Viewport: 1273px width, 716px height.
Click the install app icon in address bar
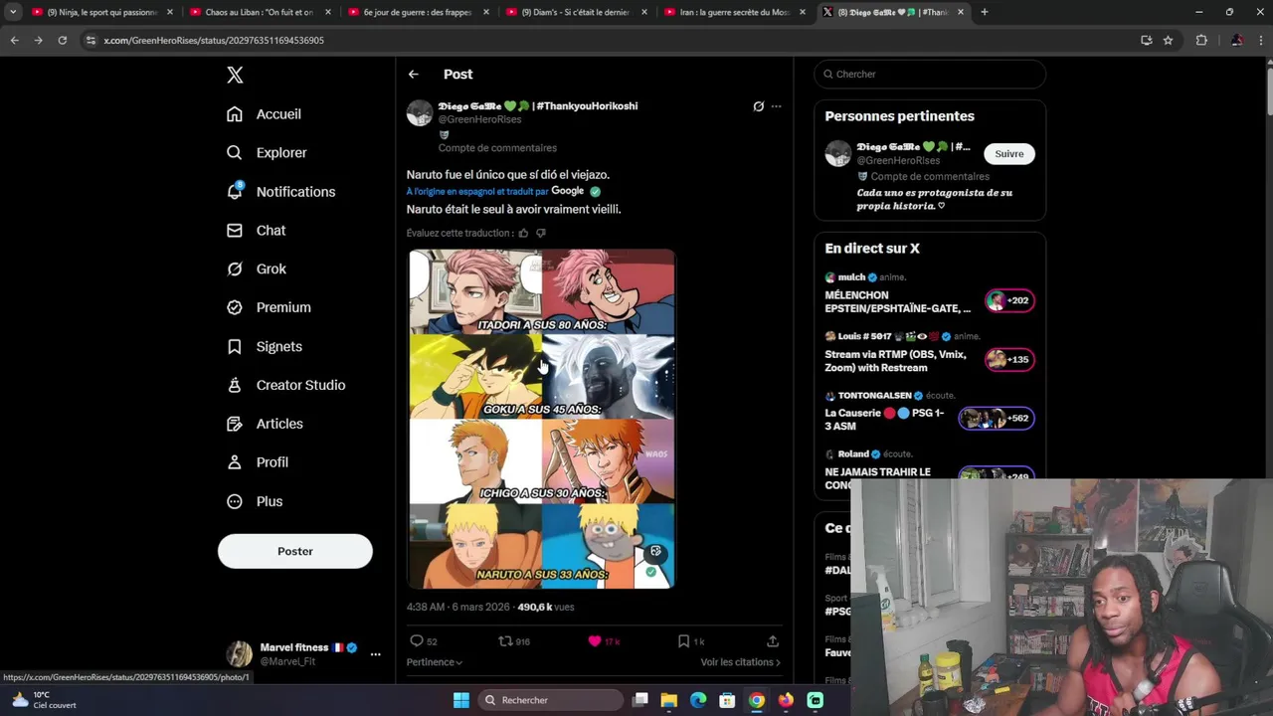click(x=1146, y=40)
